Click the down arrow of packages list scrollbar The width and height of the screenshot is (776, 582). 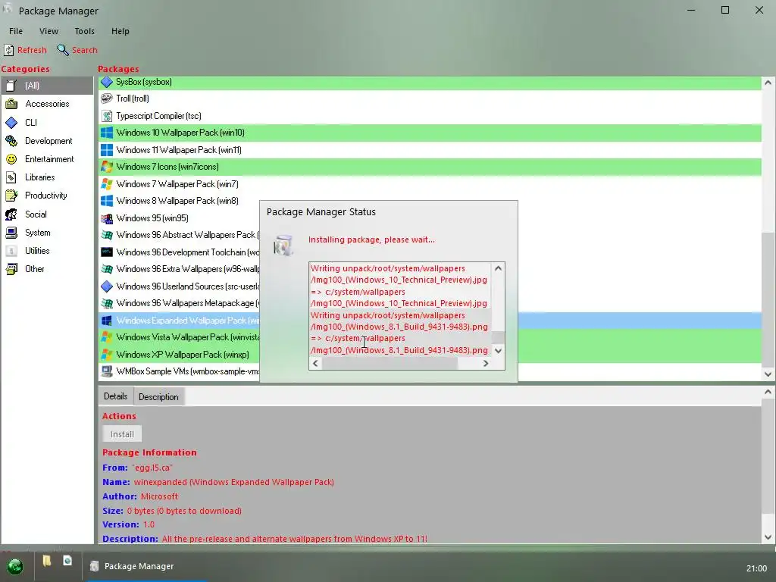pyautogui.click(x=768, y=374)
